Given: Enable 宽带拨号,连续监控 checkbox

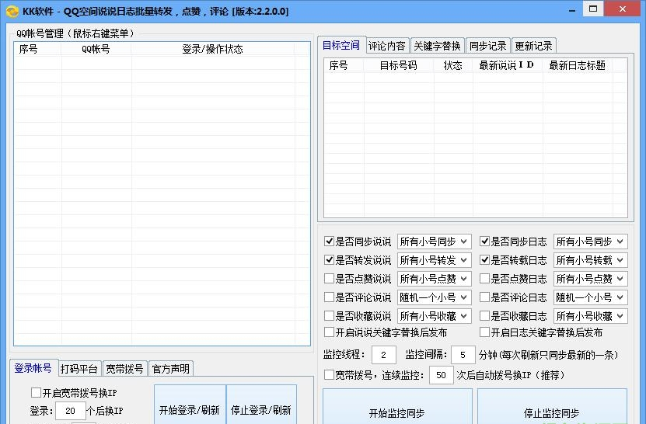Looking at the screenshot, I should coord(329,374).
